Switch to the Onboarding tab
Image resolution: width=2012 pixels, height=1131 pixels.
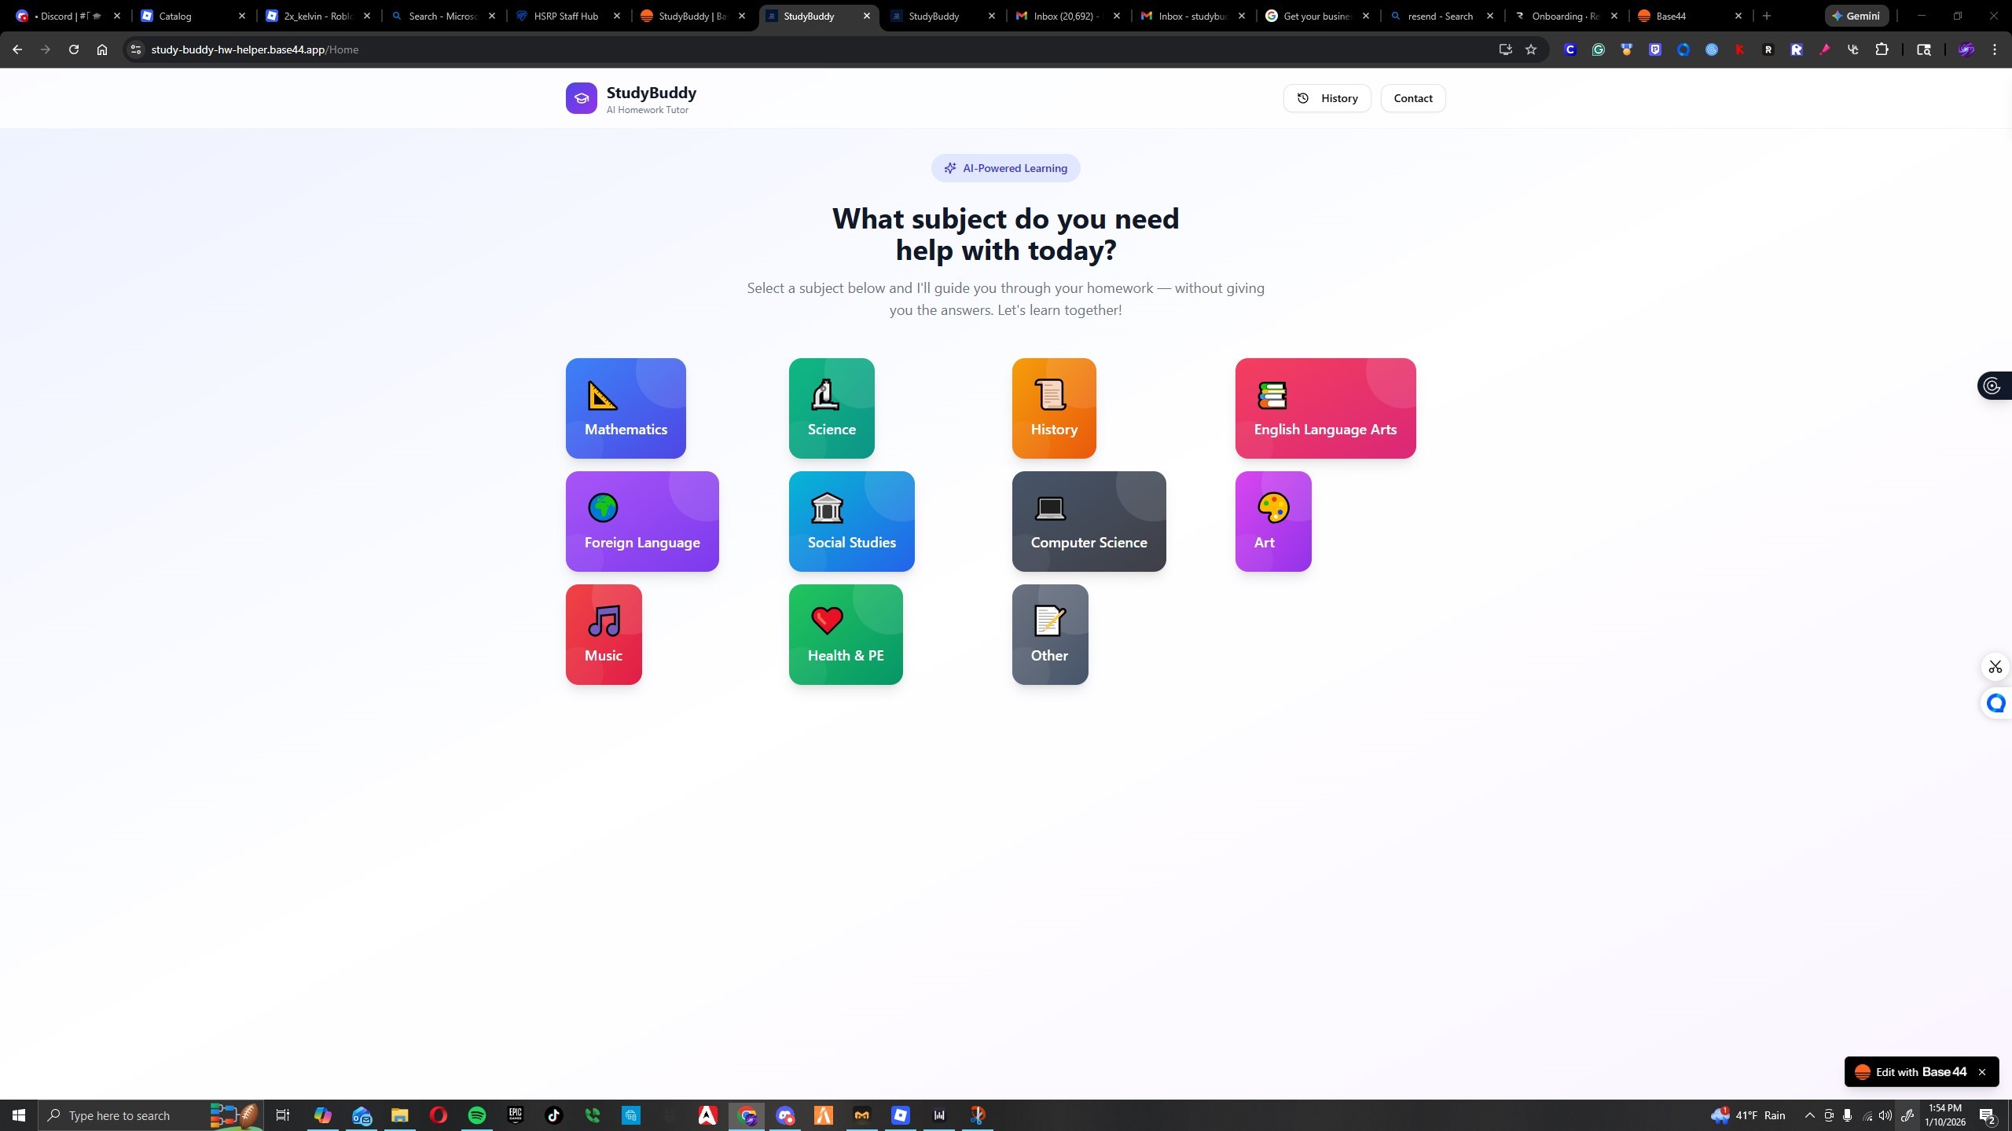point(1566,16)
